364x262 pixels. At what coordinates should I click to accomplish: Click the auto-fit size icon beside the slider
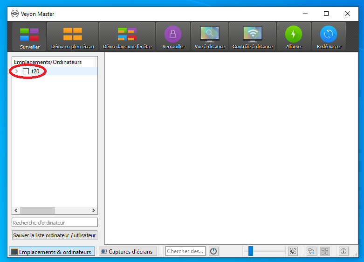pyautogui.click(x=292, y=251)
